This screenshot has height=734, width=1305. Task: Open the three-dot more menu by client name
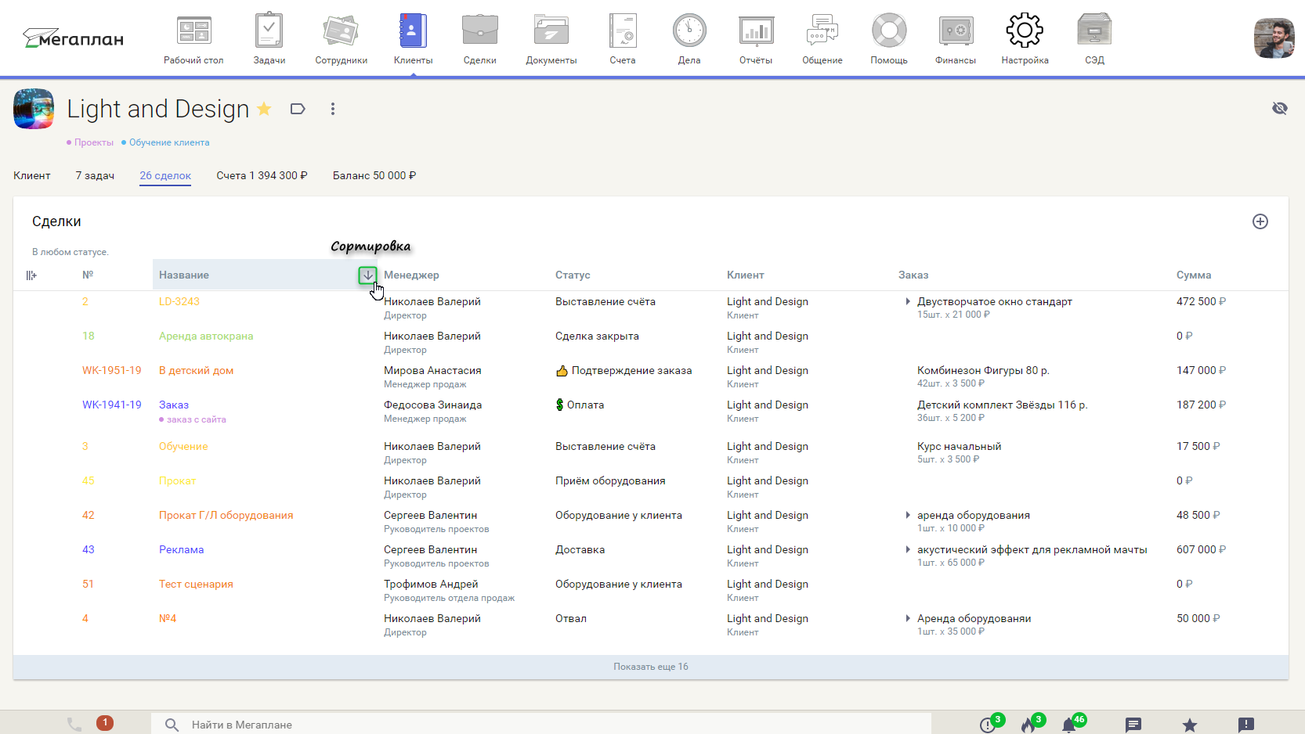click(333, 109)
